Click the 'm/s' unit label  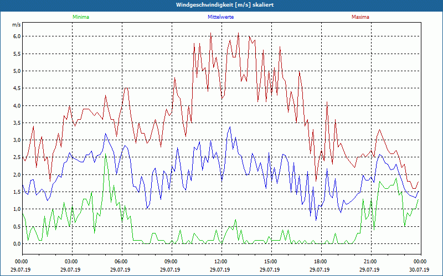tap(17, 25)
